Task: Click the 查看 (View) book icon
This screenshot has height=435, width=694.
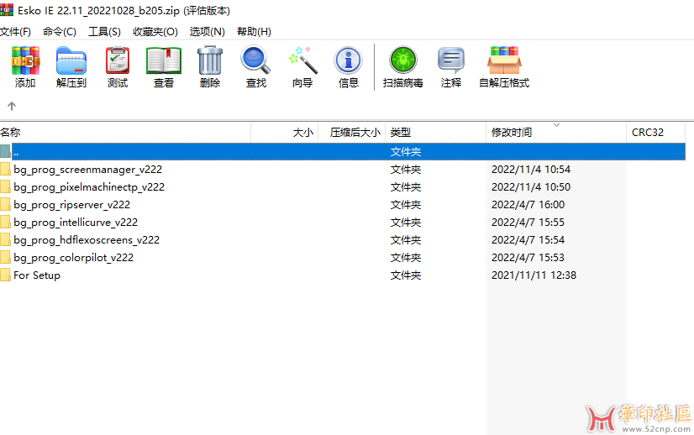Action: pyautogui.click(x=164, y=60)
